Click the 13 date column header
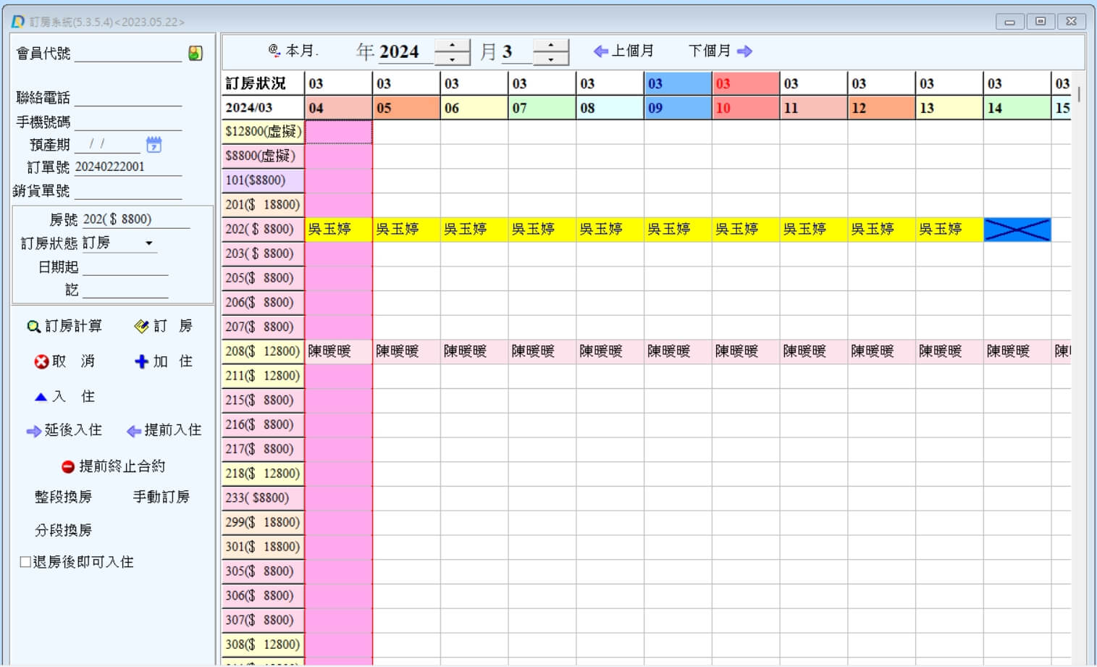 (949, 108)
